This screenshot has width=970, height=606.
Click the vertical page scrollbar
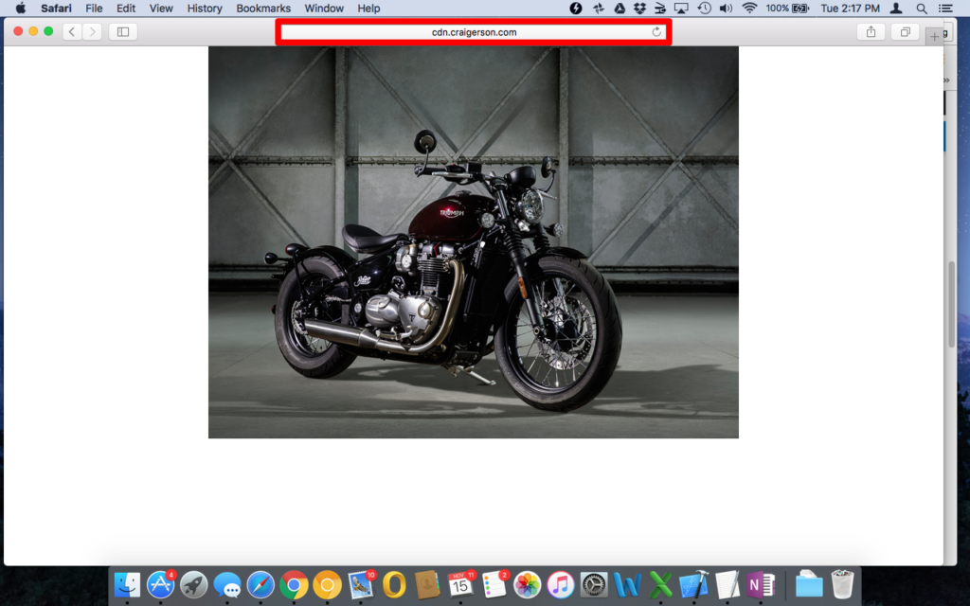tap(951, 303)
